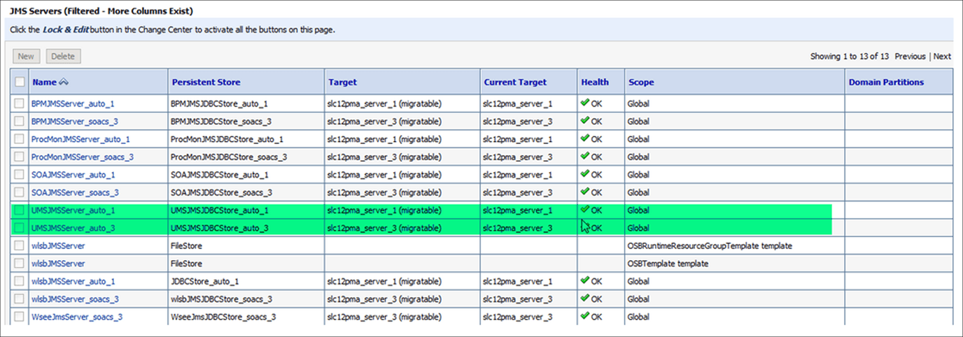Click green health checkmark for wlsbJMSServer_auto_1
The width and height of the screenshot is (963, 337).
click(585, 280)
